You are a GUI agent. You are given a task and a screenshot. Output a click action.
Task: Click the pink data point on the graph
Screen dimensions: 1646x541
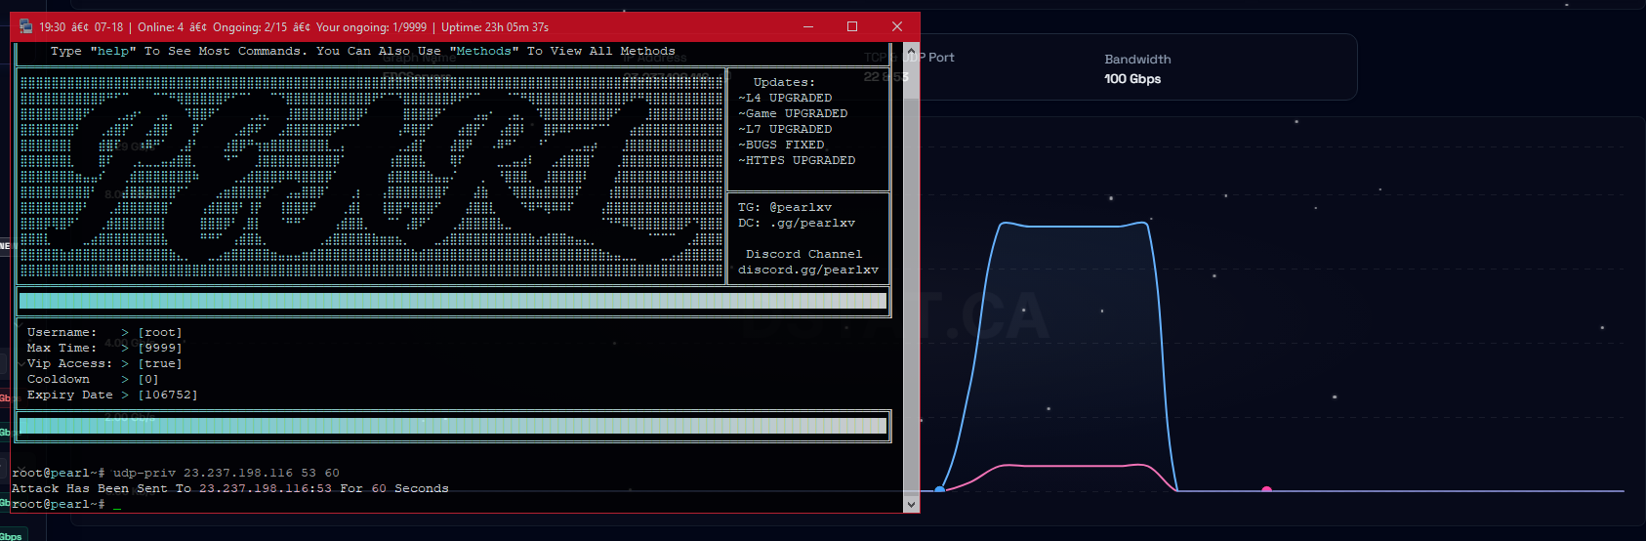click(x=1266, y=489)
